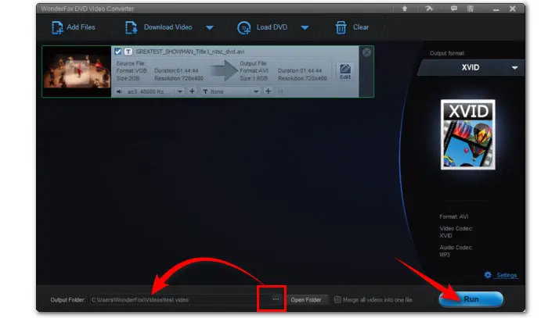Click the Run button
Image resolution: width=548 pixels, height=318 pixels.
[x=471, y=299]
